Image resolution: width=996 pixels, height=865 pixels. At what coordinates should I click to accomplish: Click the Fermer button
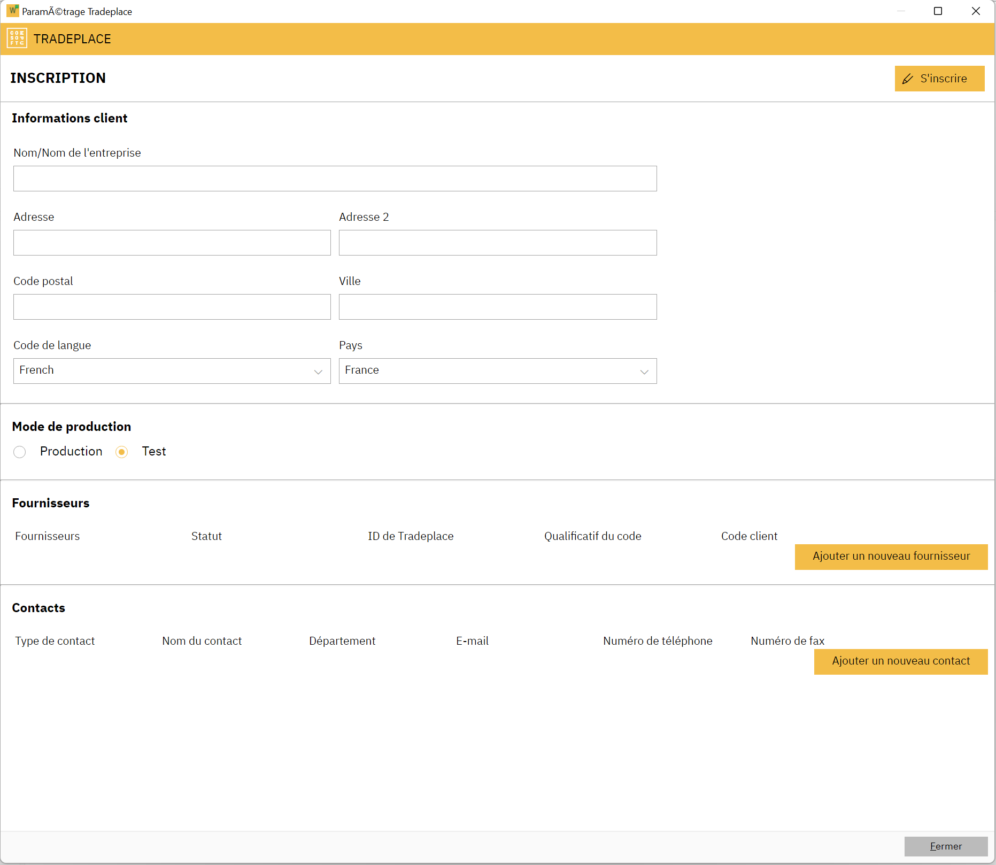pos(946,846)
